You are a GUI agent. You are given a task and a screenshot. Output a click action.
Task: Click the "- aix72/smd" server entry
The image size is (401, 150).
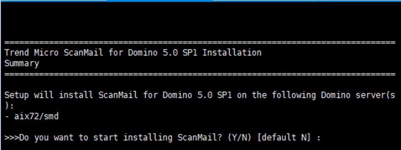point(31,116)
